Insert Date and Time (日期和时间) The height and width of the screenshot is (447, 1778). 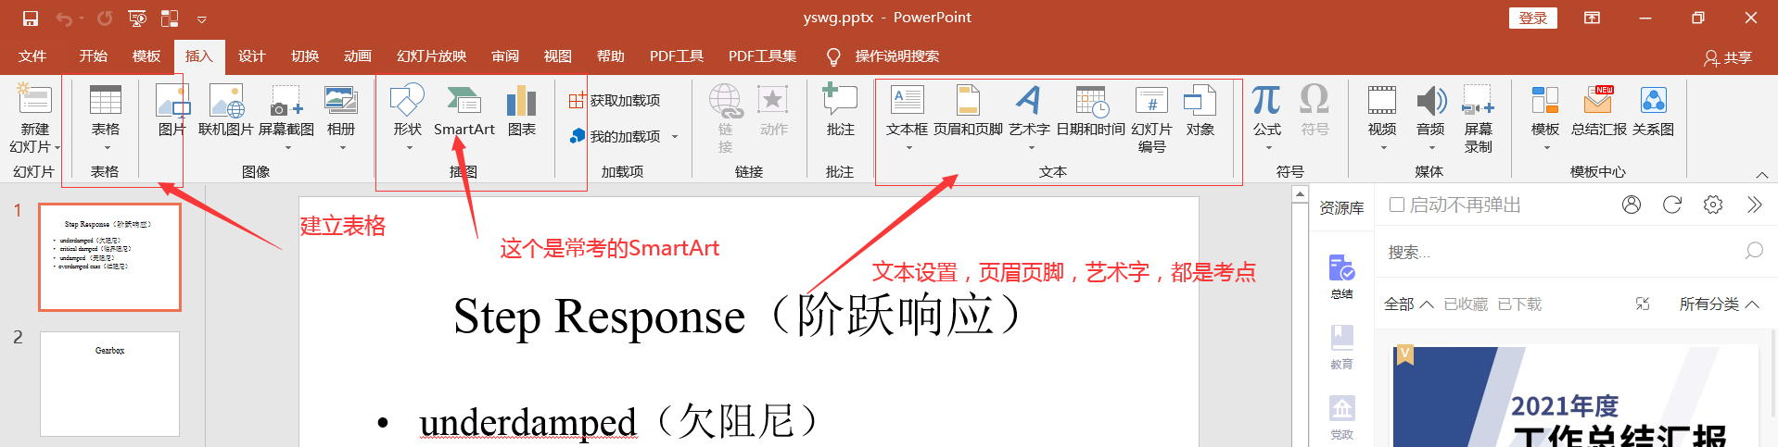click(1091, 111)
